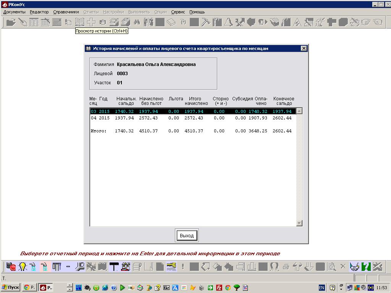391x293 pixels.
Task: Click the open folder icon in top toolbar
Action: (x=11, y=22)
